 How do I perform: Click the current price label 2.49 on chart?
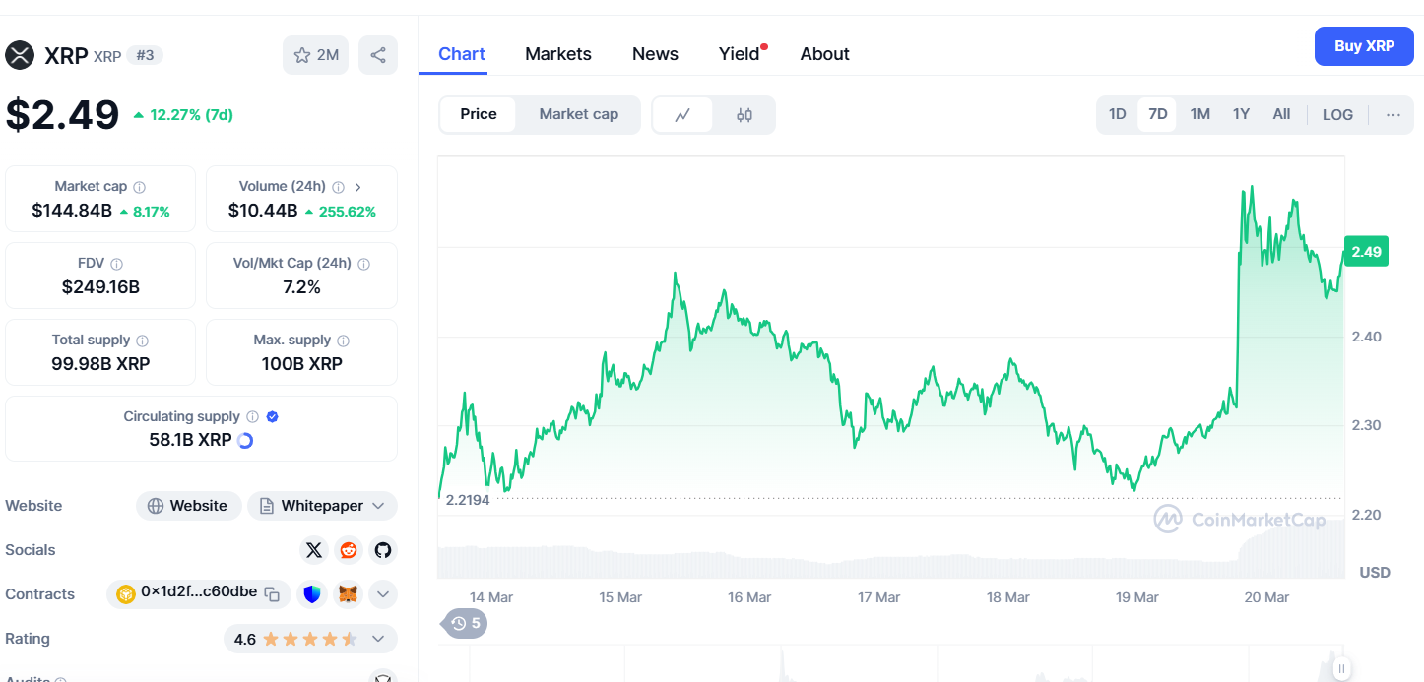coord(1366,252)
